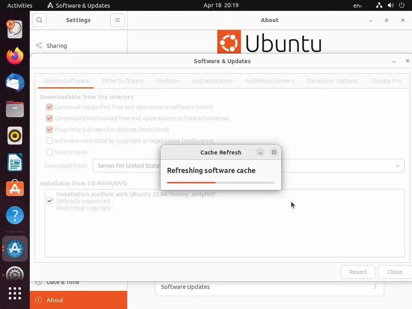
Task: Click the cache refresh progress bar
Action: [221, 182]
